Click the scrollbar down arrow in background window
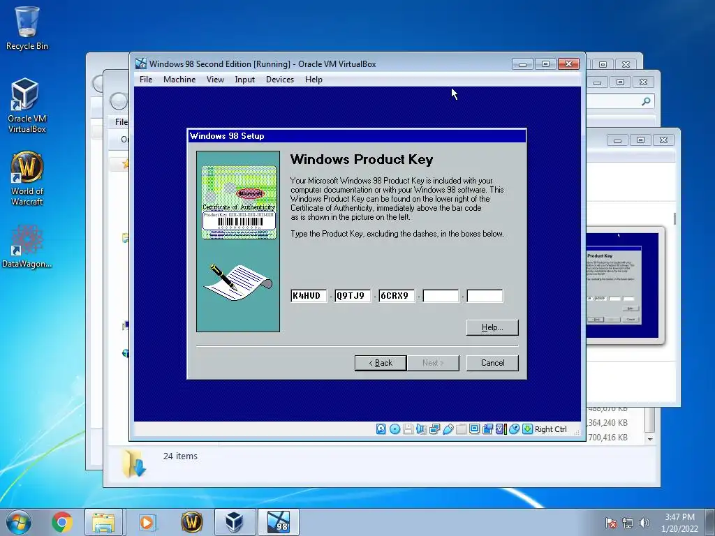Screen dimensions: 715x536 (x=650, y=439)
